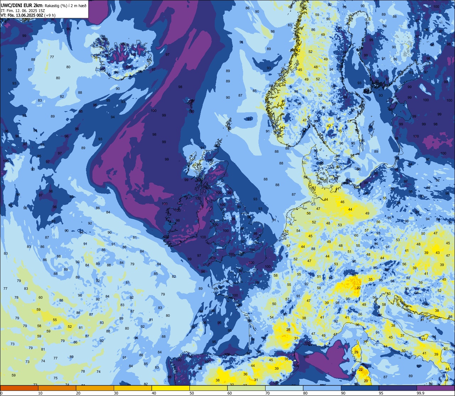Click the 50–60 pale yellow legend swatch
The image size is (455, 396).
point(208,388)
